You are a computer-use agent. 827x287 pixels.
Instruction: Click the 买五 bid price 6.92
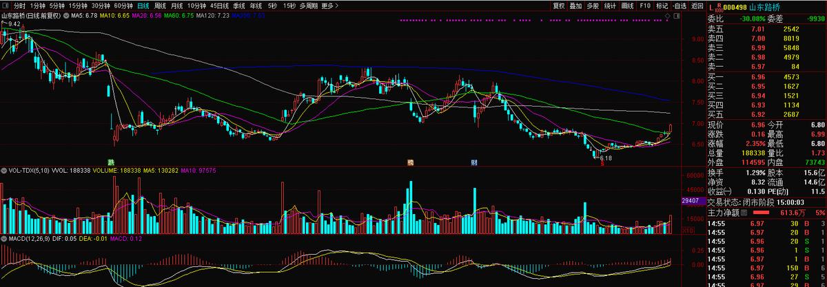tap(758, 114)
